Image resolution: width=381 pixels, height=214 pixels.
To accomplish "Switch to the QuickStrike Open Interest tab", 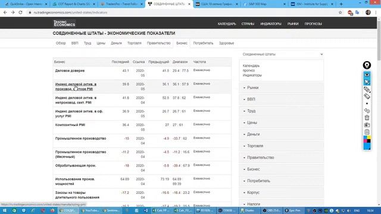I will [x=26, y=4].
